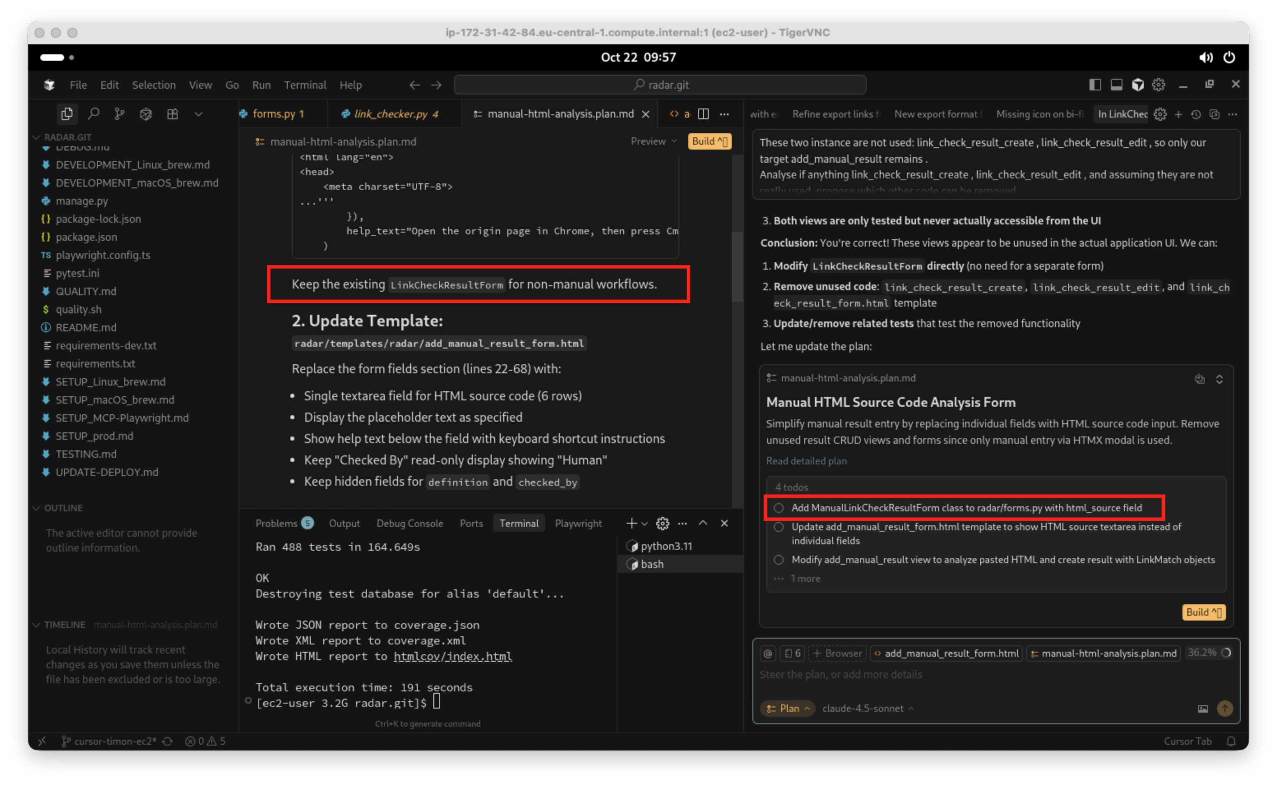The width and height of the screenshot is (1277, 785).
Task: Check the Update add_manual_result_form.html todo circle
Action: click(778, 527)
